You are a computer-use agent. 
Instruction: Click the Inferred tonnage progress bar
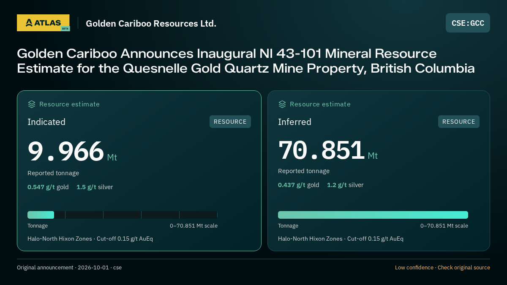[x=373, y=215]
